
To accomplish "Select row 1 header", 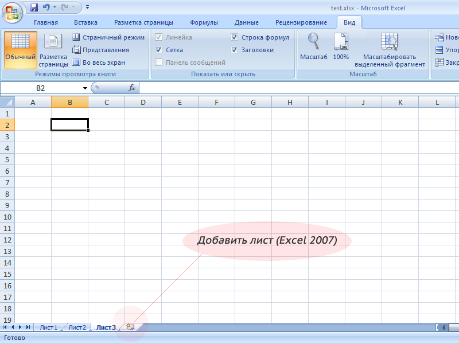I will pyautogui.click(x=7, y=114).
